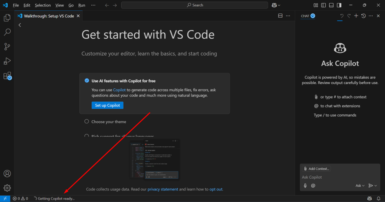
Task: Click the walkthrough preview image
Action: pyautogui.click(x=154, y=159)
